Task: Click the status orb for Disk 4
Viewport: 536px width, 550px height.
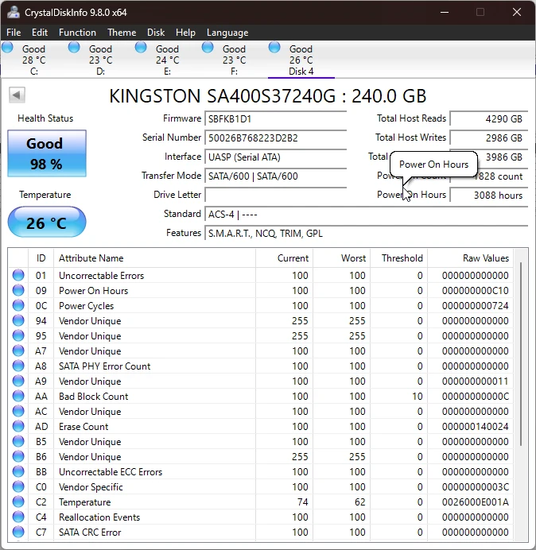Action: tap(274, 47)
